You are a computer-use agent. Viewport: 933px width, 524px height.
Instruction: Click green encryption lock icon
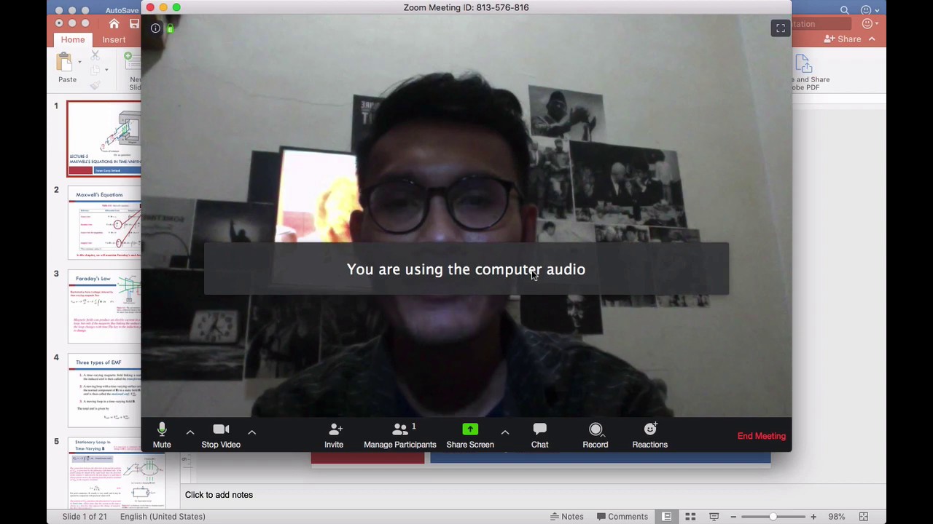point(170,28)
